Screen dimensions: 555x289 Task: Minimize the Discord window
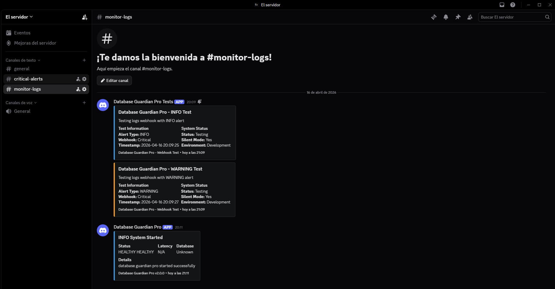pos(529,5)
